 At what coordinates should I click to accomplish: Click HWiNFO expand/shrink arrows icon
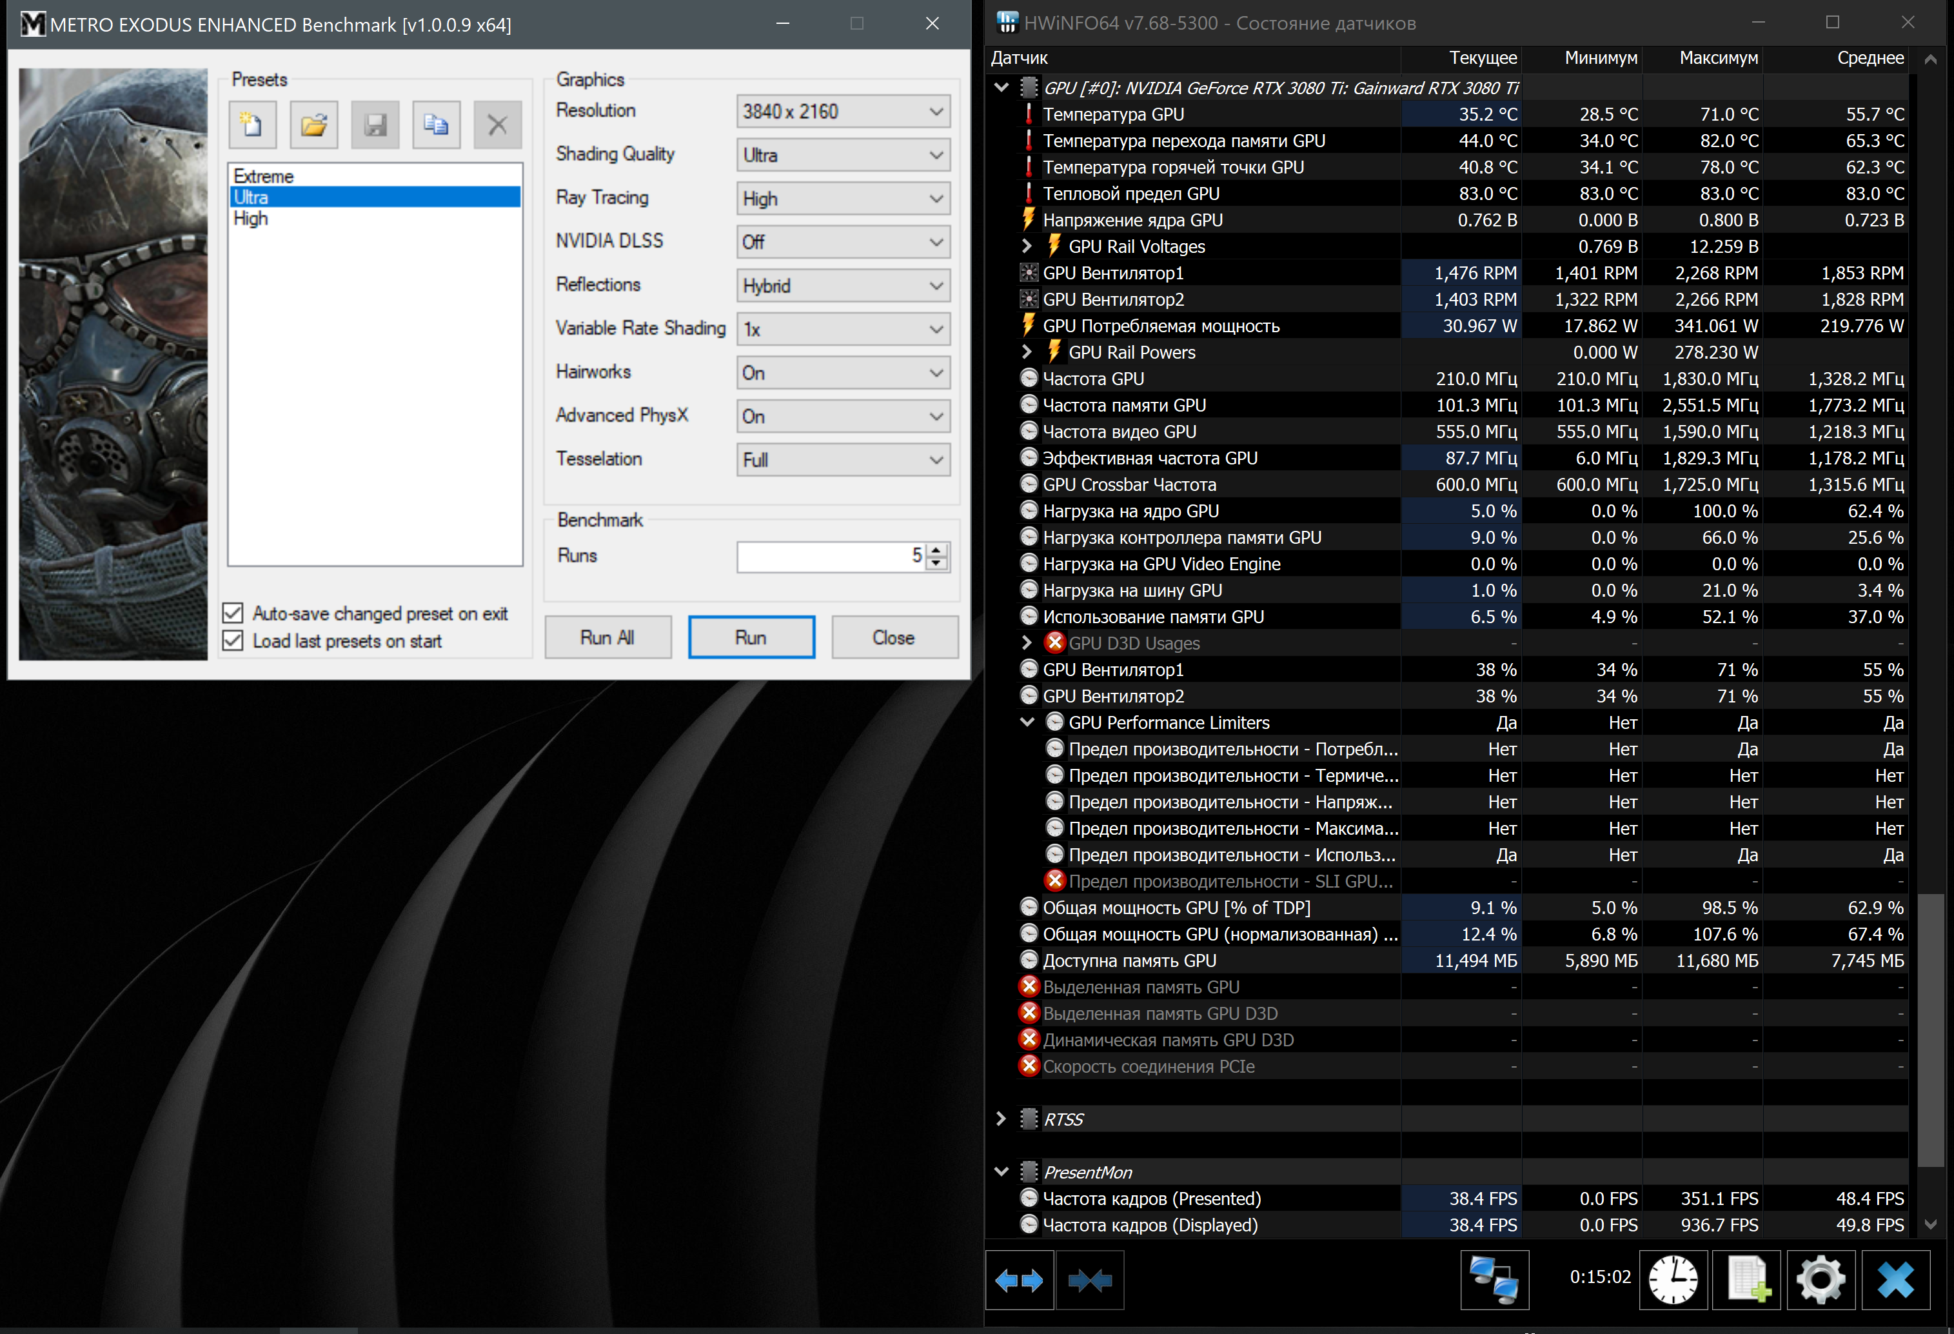point(1018,1280)
